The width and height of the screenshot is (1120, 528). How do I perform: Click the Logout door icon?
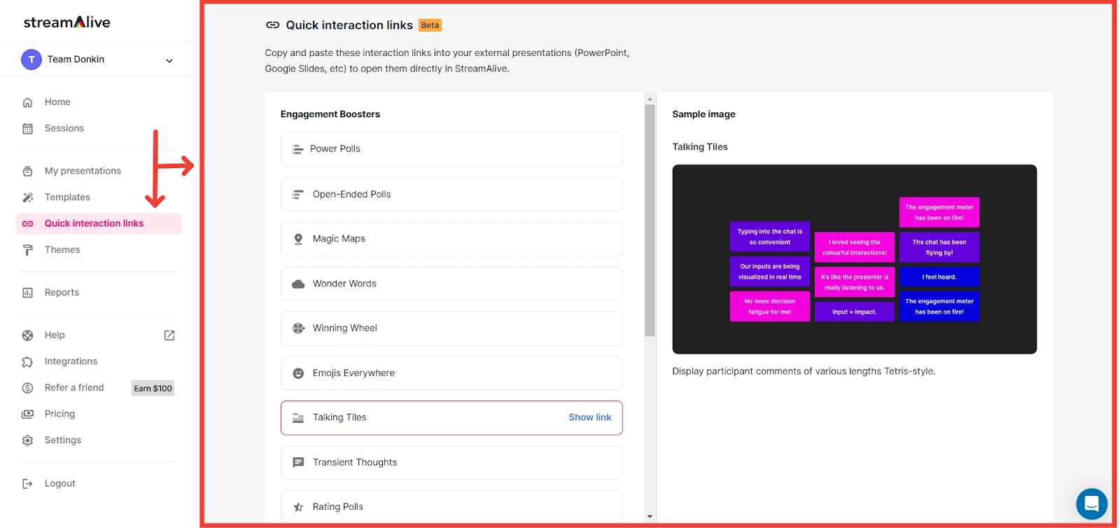[x=28, y=484]
